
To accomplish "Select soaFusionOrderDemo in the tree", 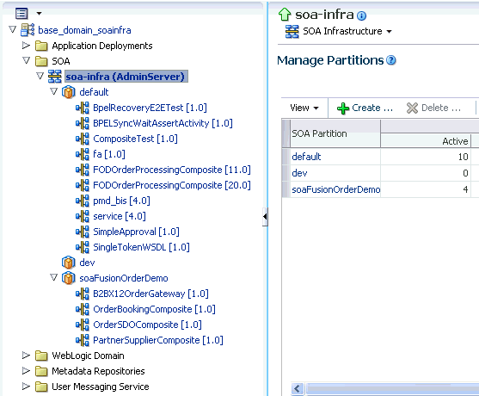I will tap(124, 278).
